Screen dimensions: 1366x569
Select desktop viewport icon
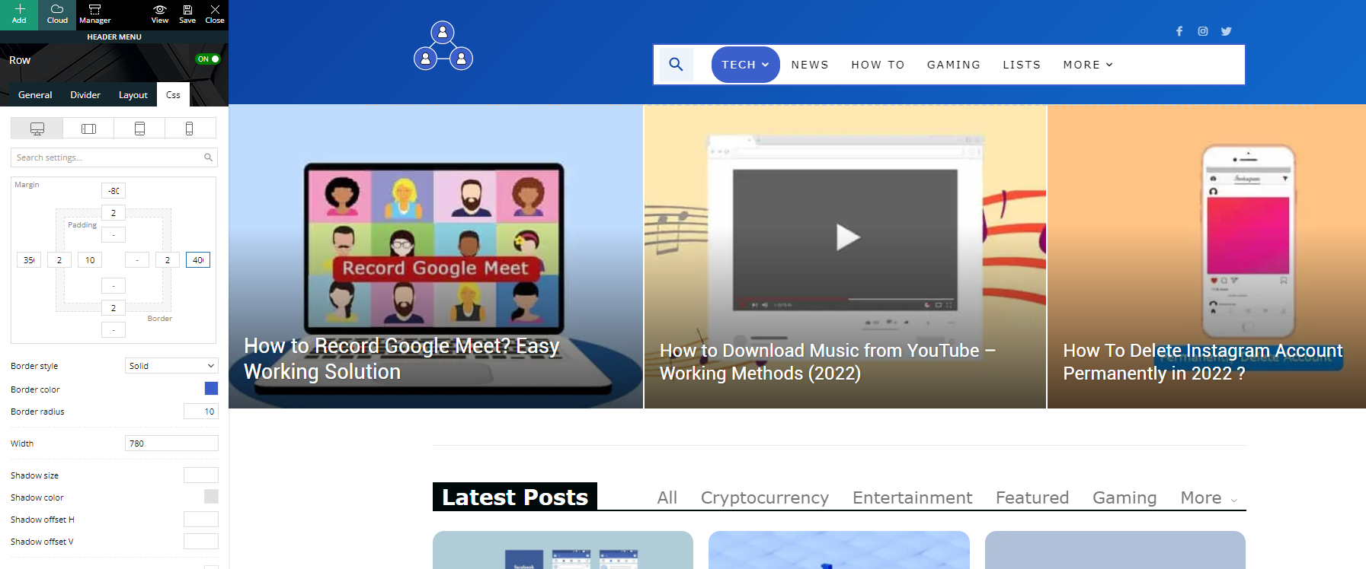pyautogui.click(x=37, y=129)
